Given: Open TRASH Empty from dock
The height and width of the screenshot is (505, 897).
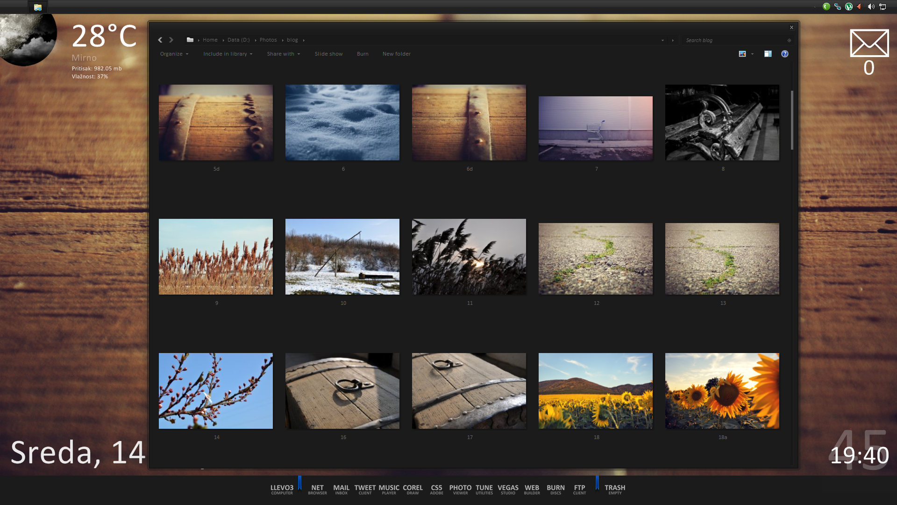Looking at the screenshot, I should (x=615, y=489).
